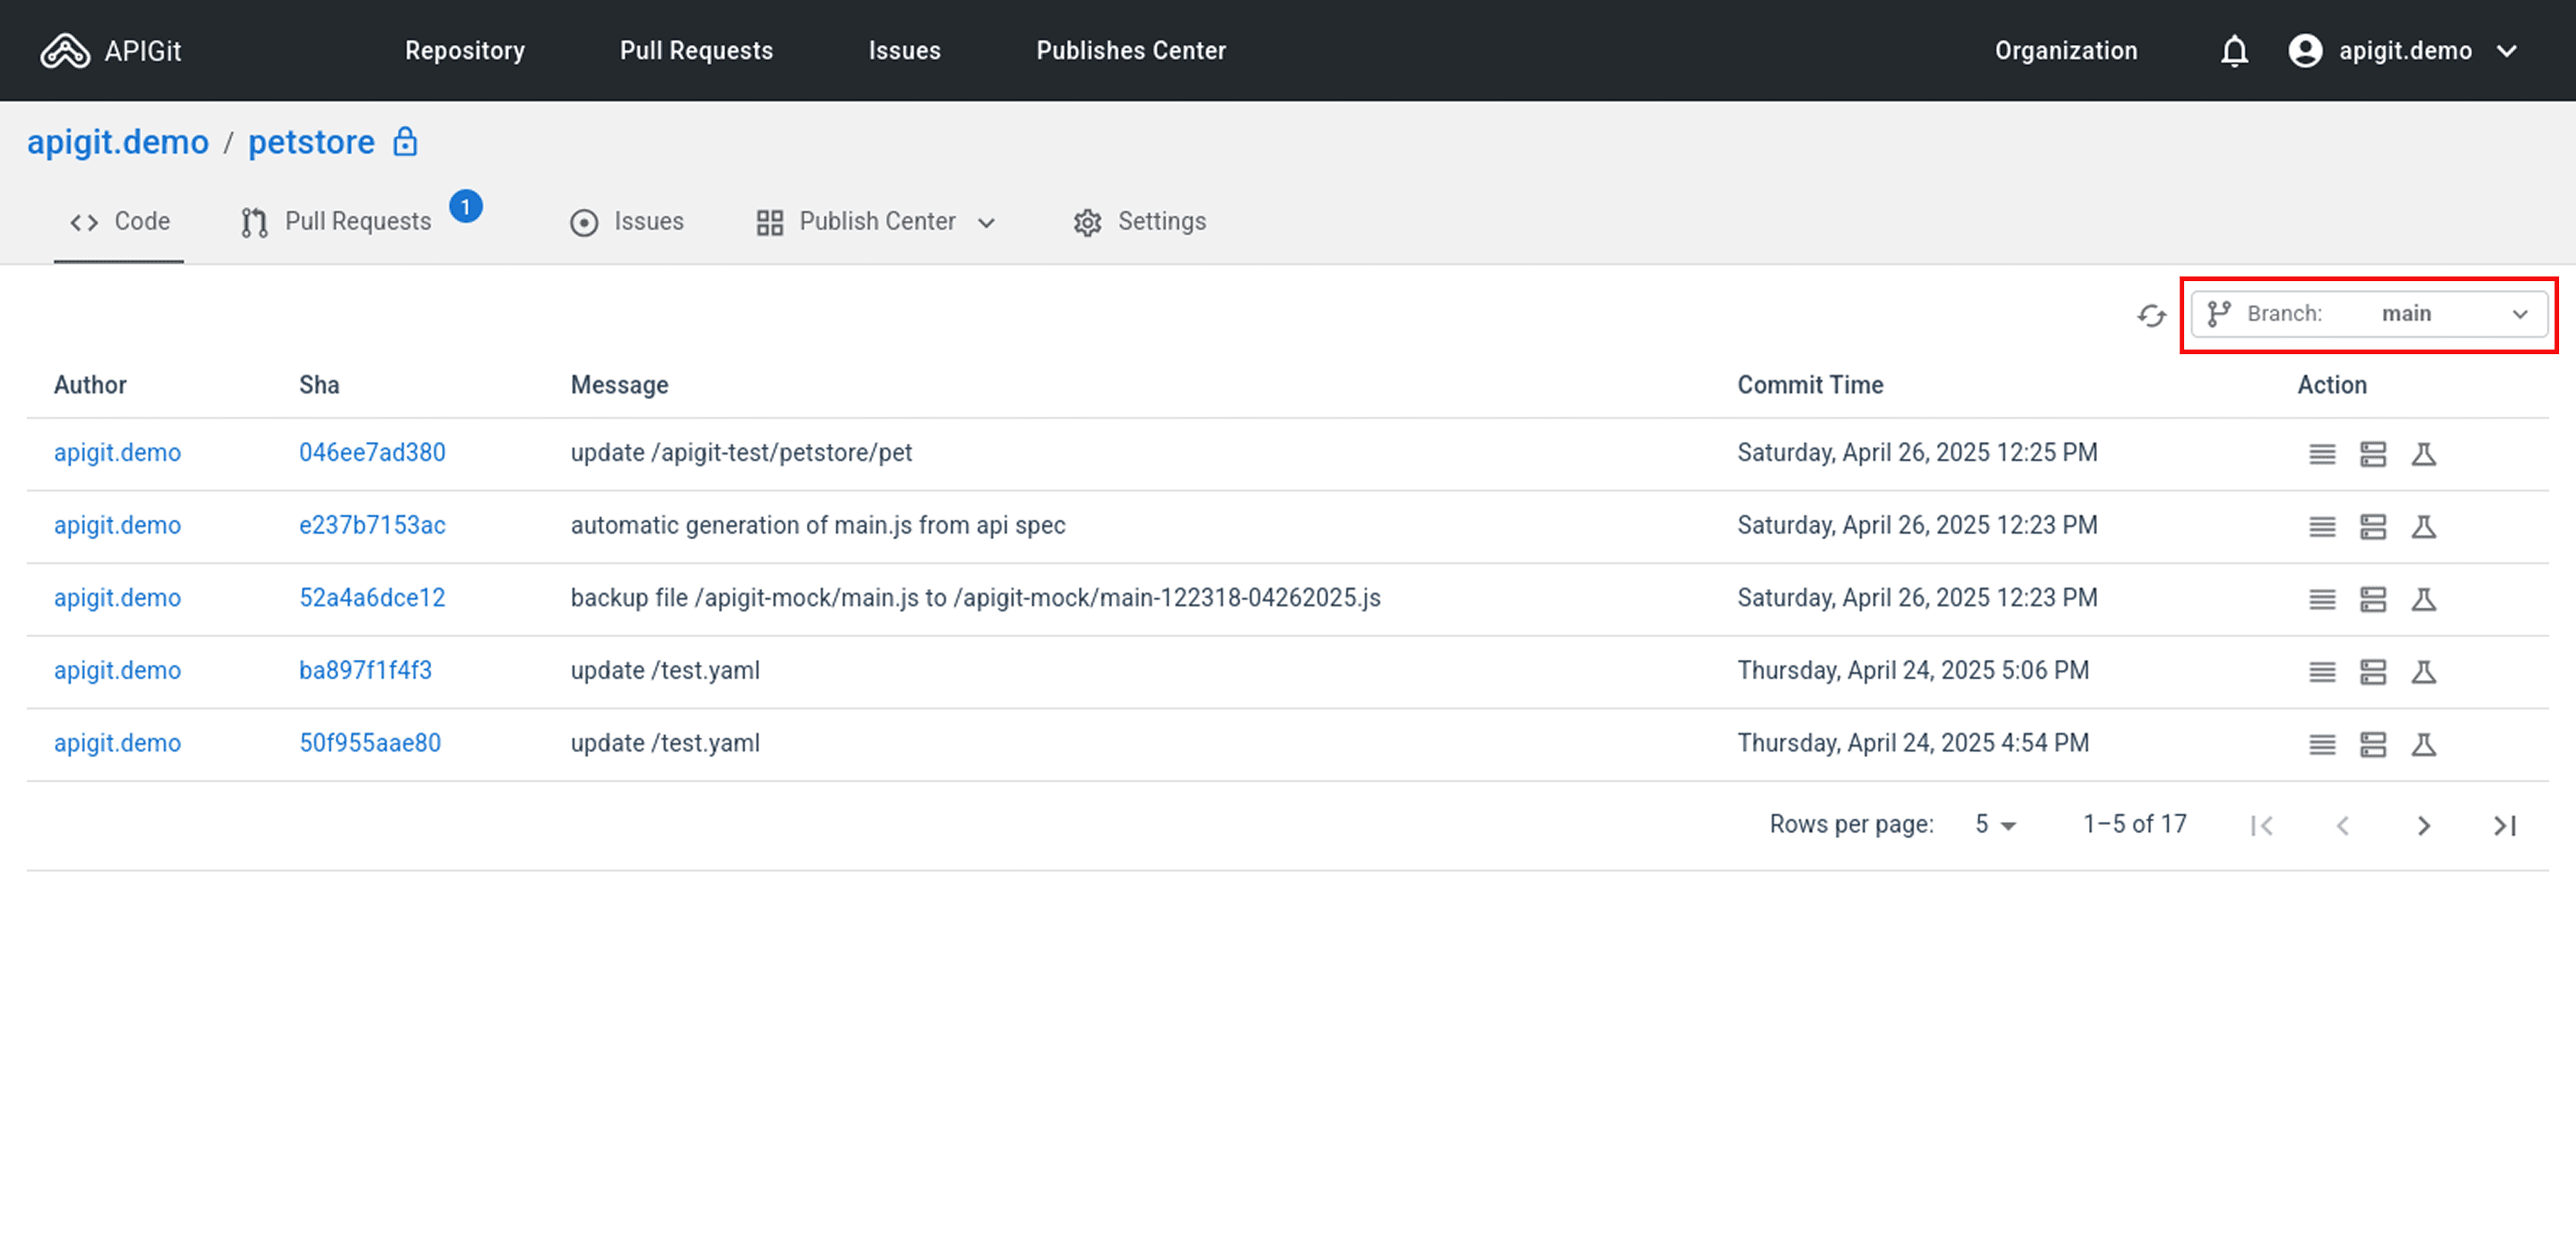
Task: Open the notifications bell
Action: pyautogui.click(x=2234, y=51)
